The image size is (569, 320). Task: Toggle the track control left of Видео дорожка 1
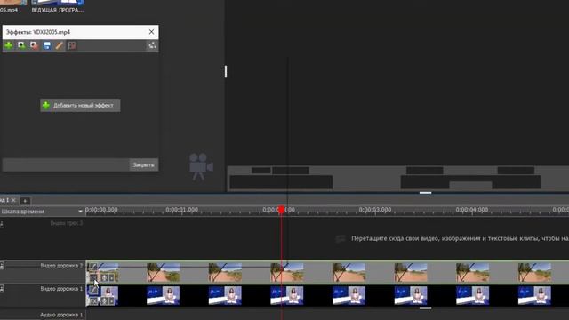[2, 289]
